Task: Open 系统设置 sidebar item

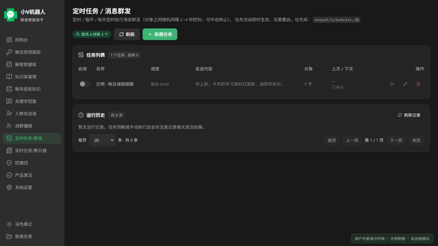Action: [x=32, y=188]
